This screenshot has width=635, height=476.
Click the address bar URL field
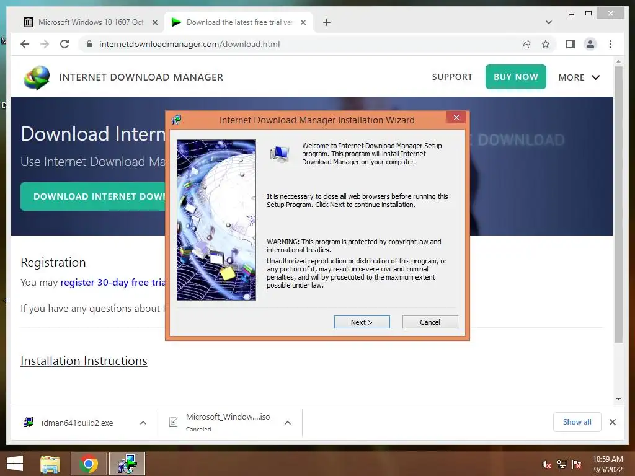(x=300, y=44)
